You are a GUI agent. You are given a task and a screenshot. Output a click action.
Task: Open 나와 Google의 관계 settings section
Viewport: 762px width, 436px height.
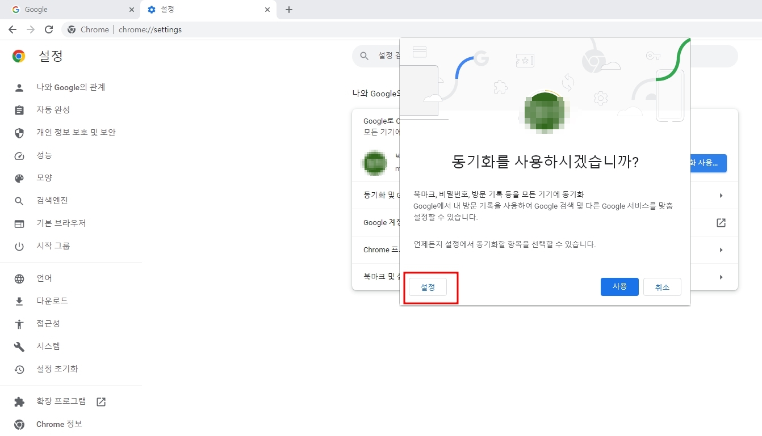(71, 87)
